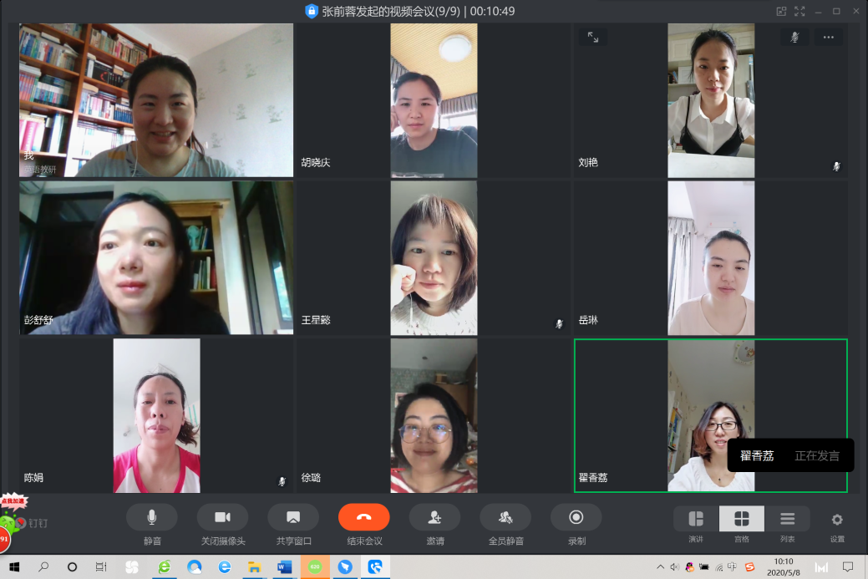Start recording with 录制 button
This screenshot has width=868, height=579.
click(576, 517)
